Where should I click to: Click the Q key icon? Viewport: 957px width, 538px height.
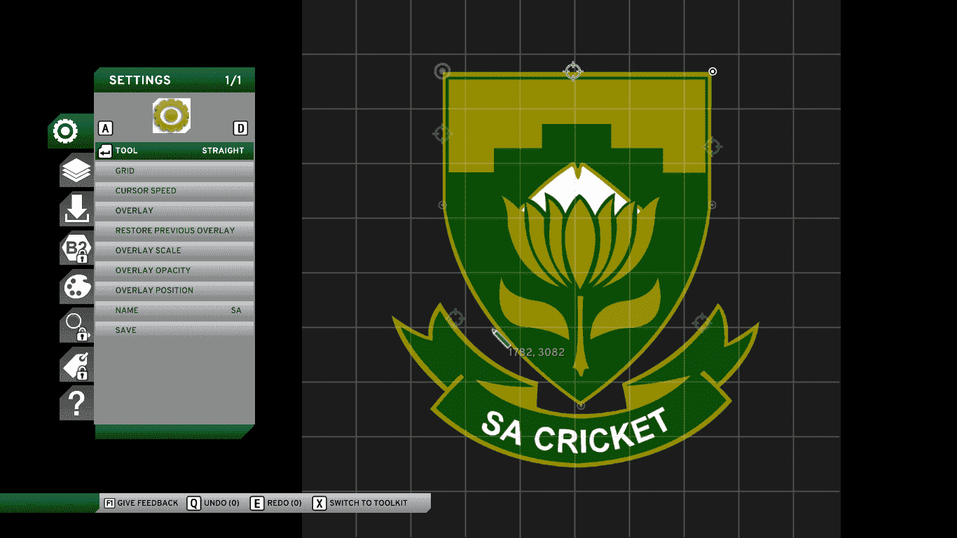pyautogui.click(x=194, y=503)
